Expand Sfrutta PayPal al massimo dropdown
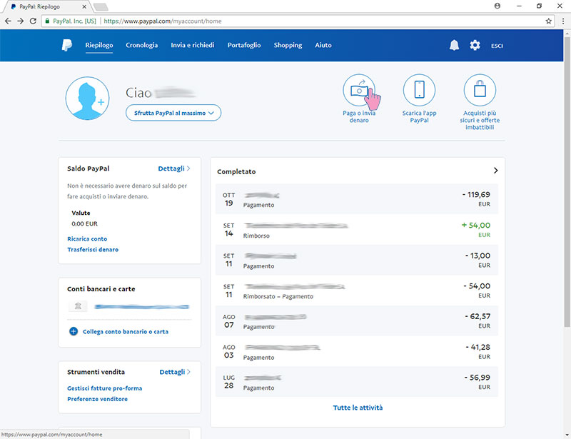This screenshot has height=439, width=571. pyautogui.click(x=173, y=113)
